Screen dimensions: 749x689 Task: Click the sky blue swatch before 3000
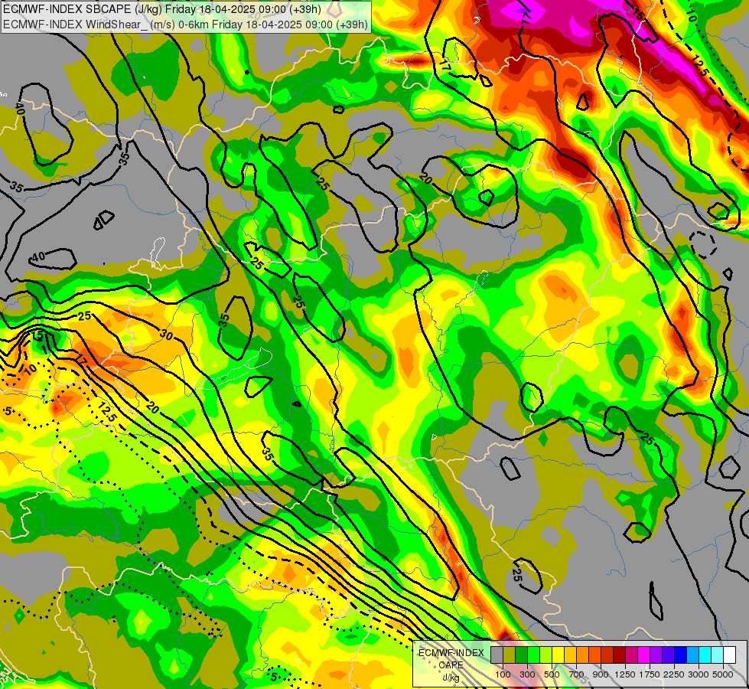pyautogui.click(x=693, y=655)
